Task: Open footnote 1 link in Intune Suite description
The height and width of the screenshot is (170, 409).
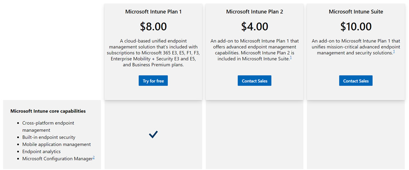Action: [x=394, y=51]
